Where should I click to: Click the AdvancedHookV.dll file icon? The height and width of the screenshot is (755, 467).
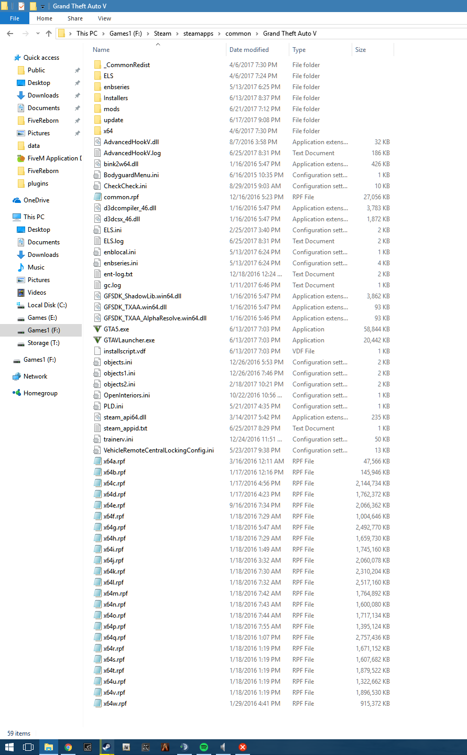click(97, 142)
